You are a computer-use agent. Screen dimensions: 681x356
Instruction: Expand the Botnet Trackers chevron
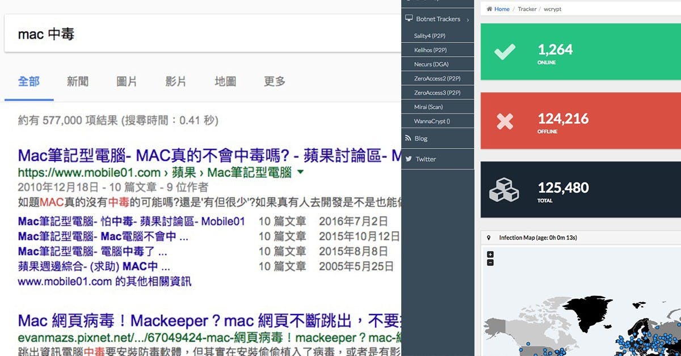[467, 19]
